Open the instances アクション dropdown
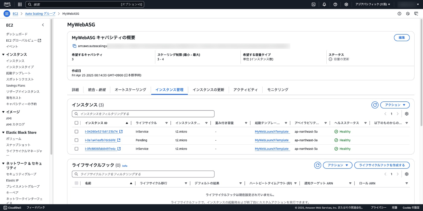The width and height of the screenshot is (423, 211). [395, 105]
